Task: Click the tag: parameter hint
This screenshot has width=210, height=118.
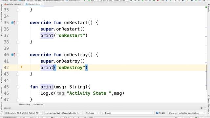Action: [x=61, y=93]
